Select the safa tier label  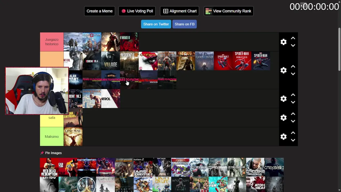(52, 118)
